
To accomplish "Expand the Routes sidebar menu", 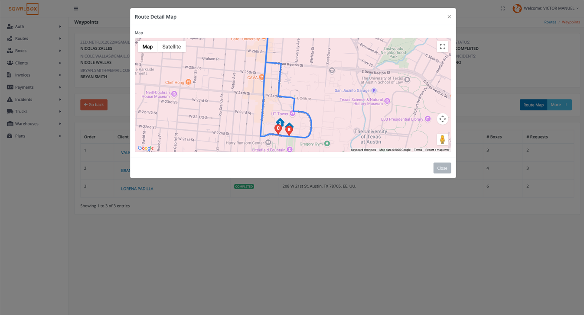I will [34, 39].
